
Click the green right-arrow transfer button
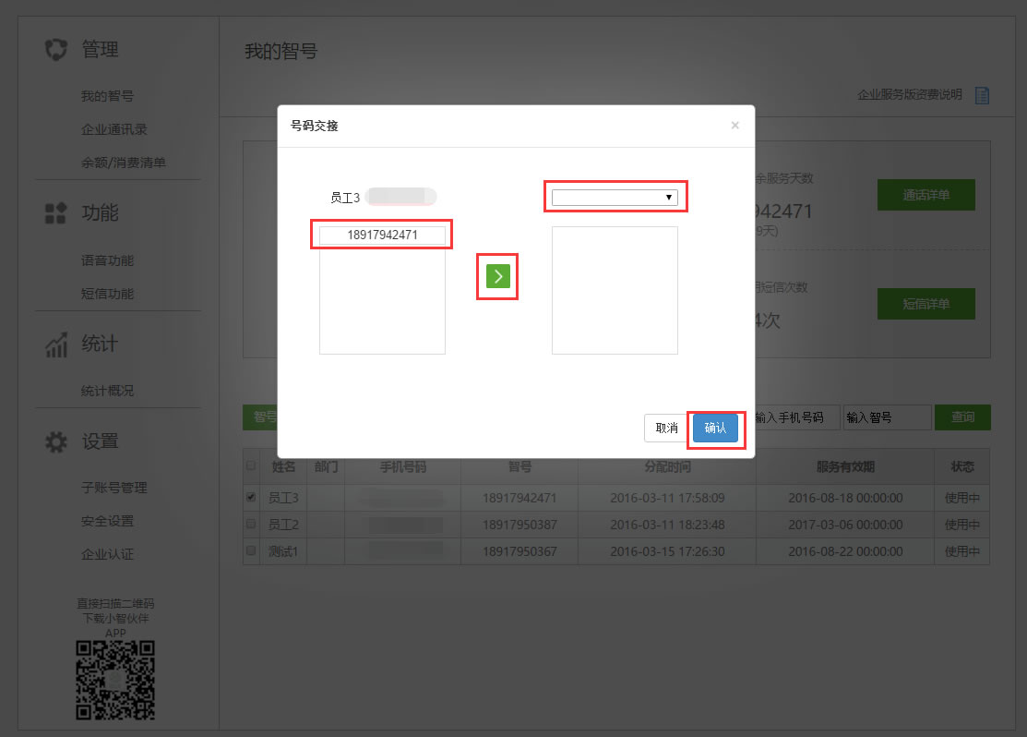click(497, 276)
